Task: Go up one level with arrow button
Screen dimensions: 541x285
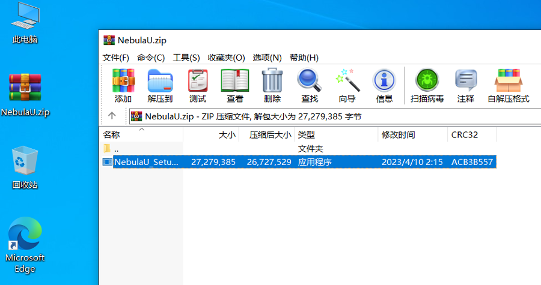Action: coord(112,116)
